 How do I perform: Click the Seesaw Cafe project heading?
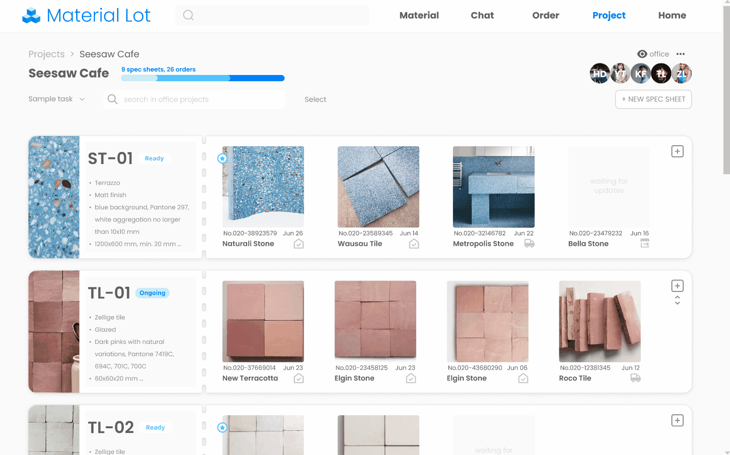point(69,73)
